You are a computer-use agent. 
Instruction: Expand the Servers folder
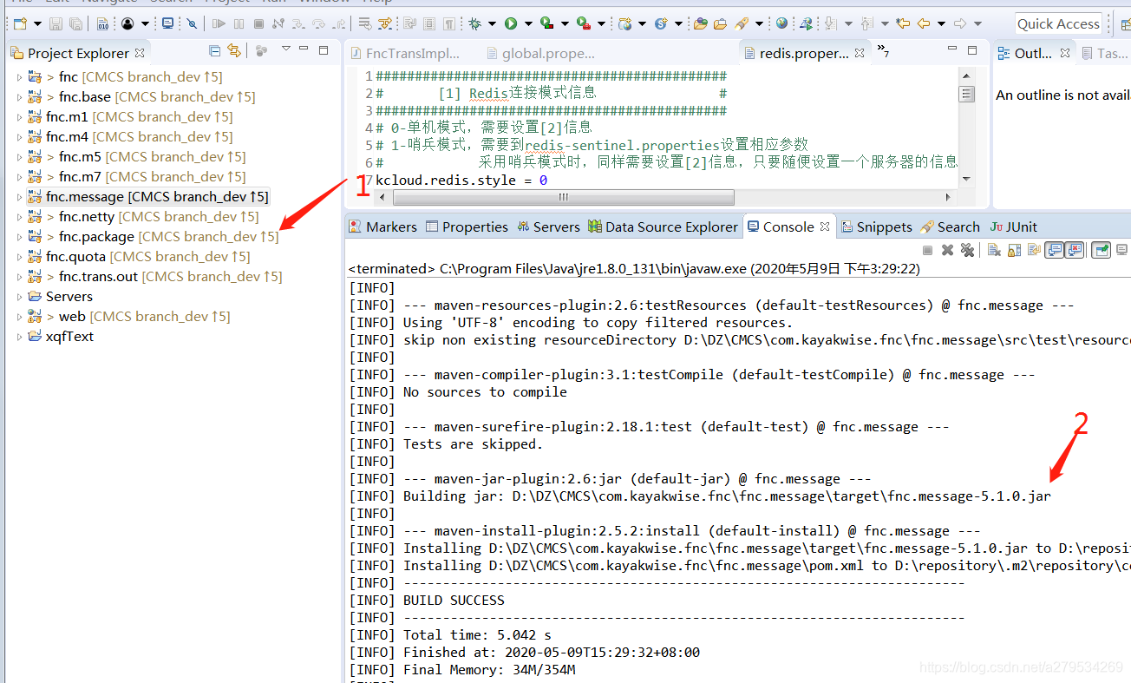[20, 297]
